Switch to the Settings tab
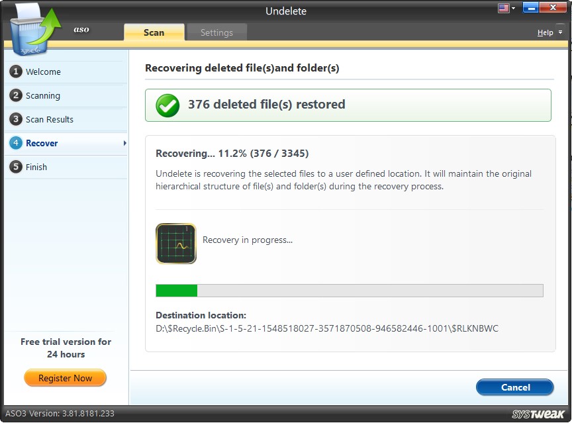Image resolution: width=572 pixels, height=423 pixels. coord(216,32)
